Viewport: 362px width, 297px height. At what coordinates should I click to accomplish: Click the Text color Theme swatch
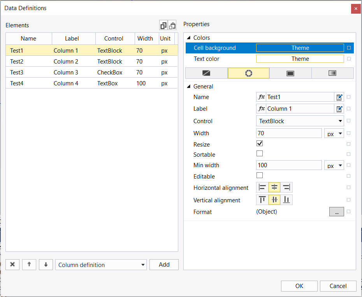click(x=300, y=59)
